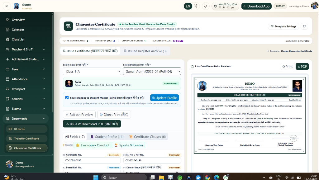Click the plus icon beside Admission & Students
Viewport: 319px width, 180px height.
[7, 59]
